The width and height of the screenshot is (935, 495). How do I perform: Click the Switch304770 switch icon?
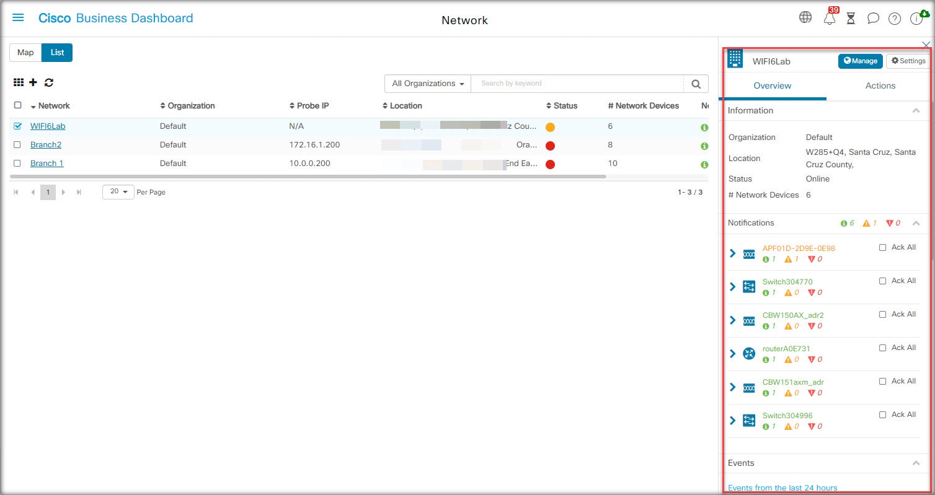tap(749, 287)
